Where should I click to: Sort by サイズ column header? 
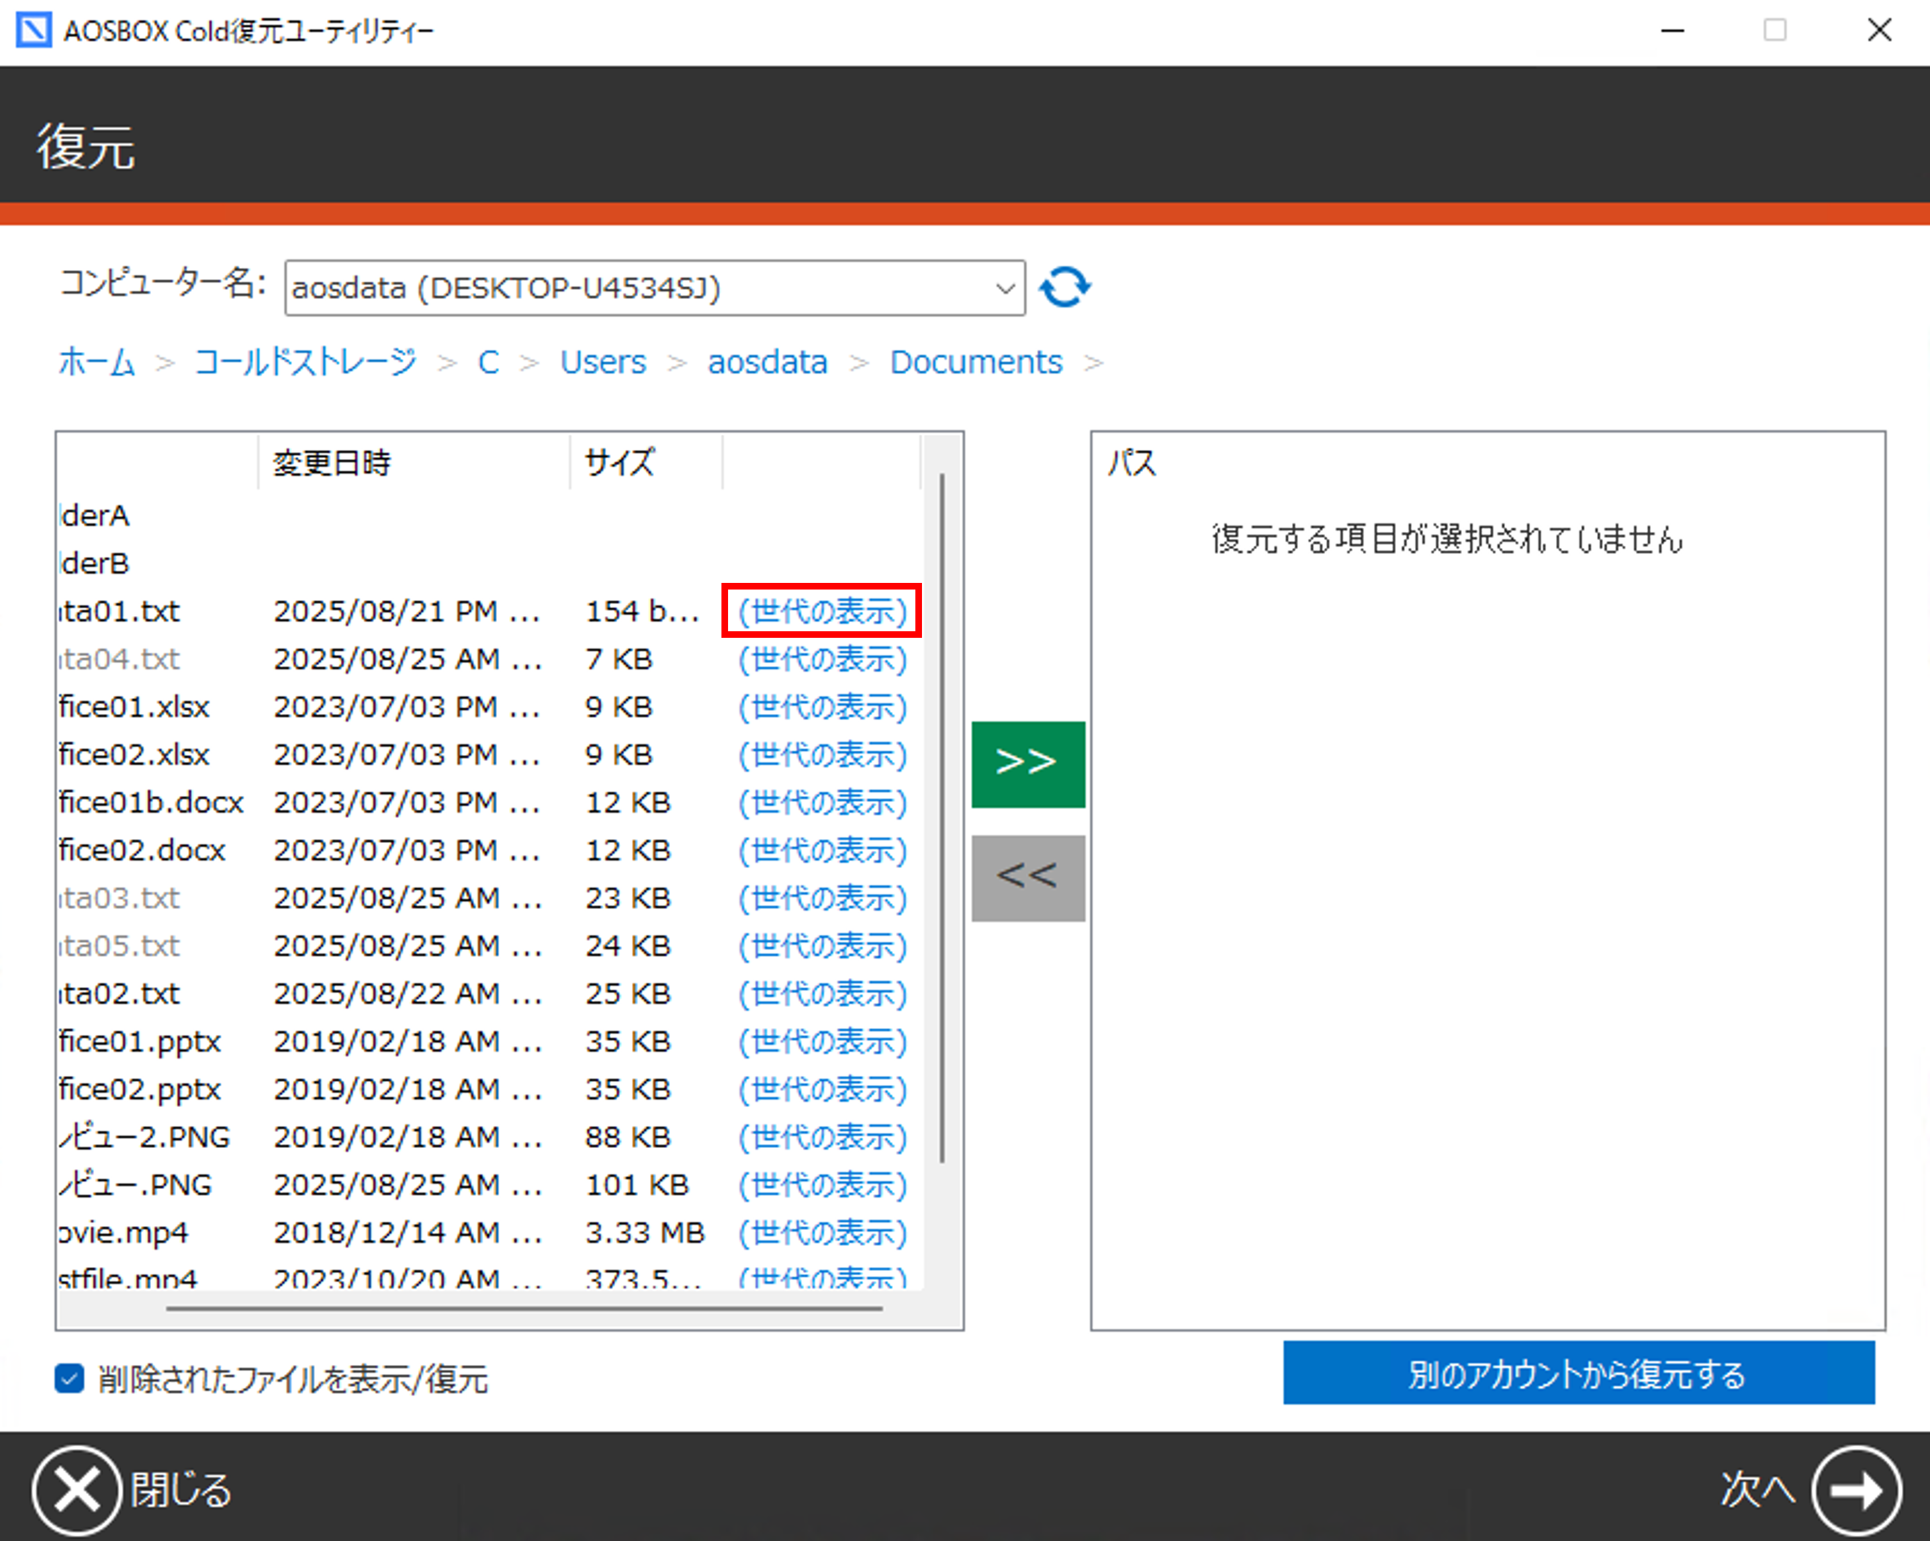tap(619, 462)
